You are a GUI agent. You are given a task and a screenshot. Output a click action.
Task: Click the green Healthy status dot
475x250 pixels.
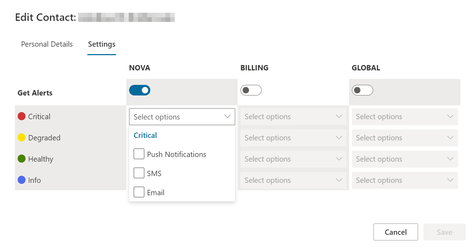tap(22, 159)
